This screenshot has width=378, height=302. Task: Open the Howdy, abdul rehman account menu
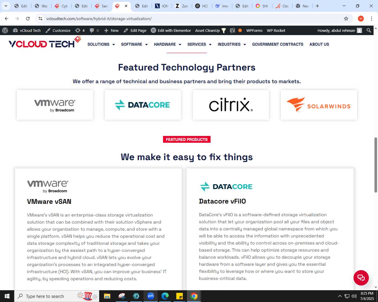click(340, 30)
